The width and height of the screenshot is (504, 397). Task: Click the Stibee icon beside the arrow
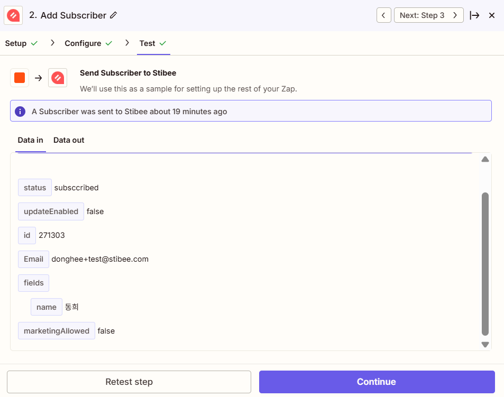click(58, 78)
